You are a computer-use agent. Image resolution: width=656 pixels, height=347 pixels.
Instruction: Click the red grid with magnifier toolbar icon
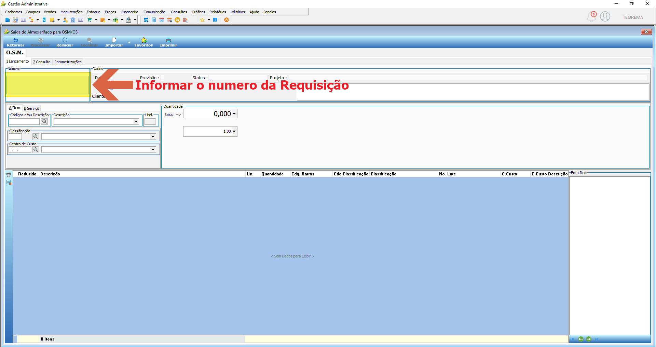(185, 20)
